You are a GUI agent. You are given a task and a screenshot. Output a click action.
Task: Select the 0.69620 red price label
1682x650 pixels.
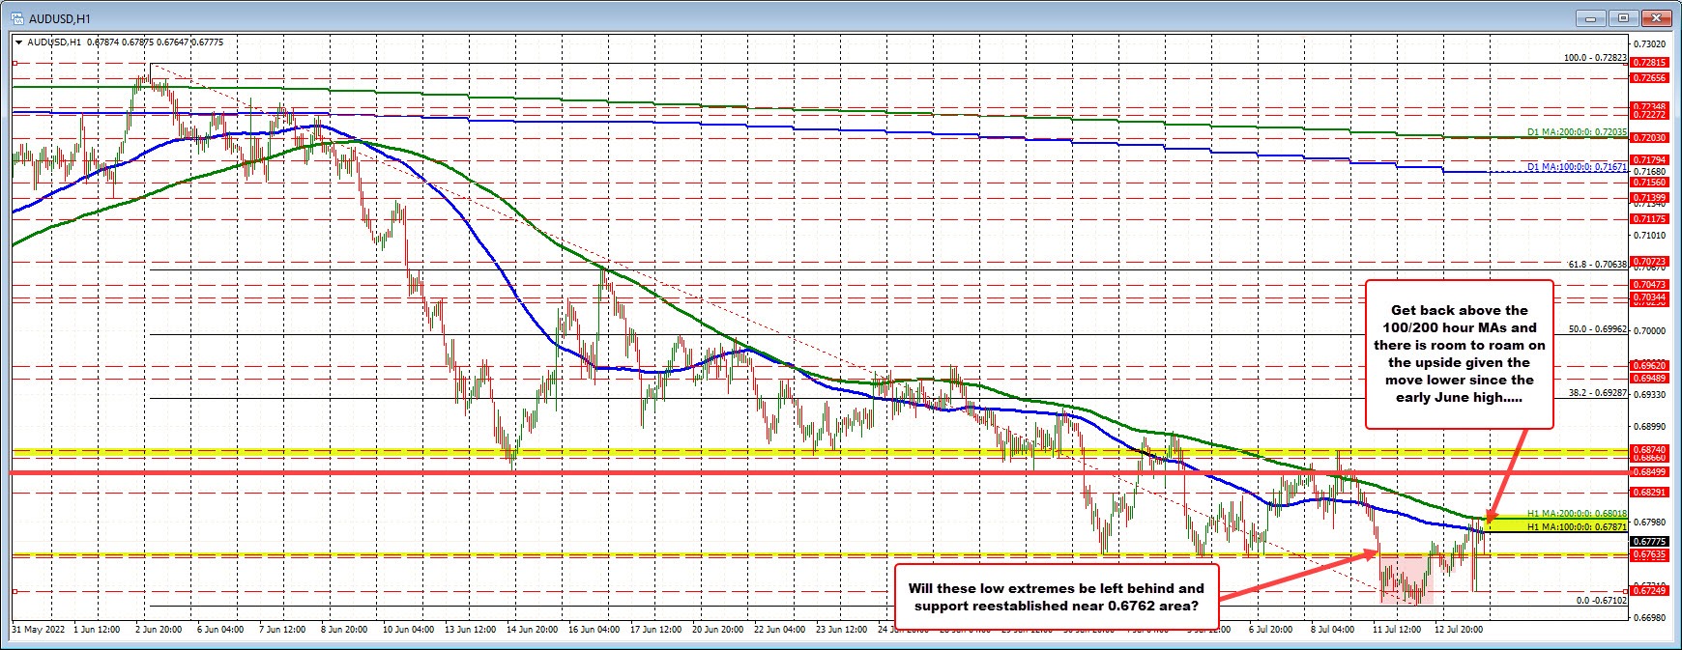click(x=1649, y=366)
